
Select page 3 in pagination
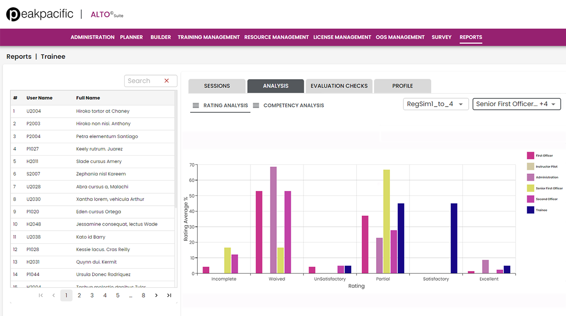point(92,296)
